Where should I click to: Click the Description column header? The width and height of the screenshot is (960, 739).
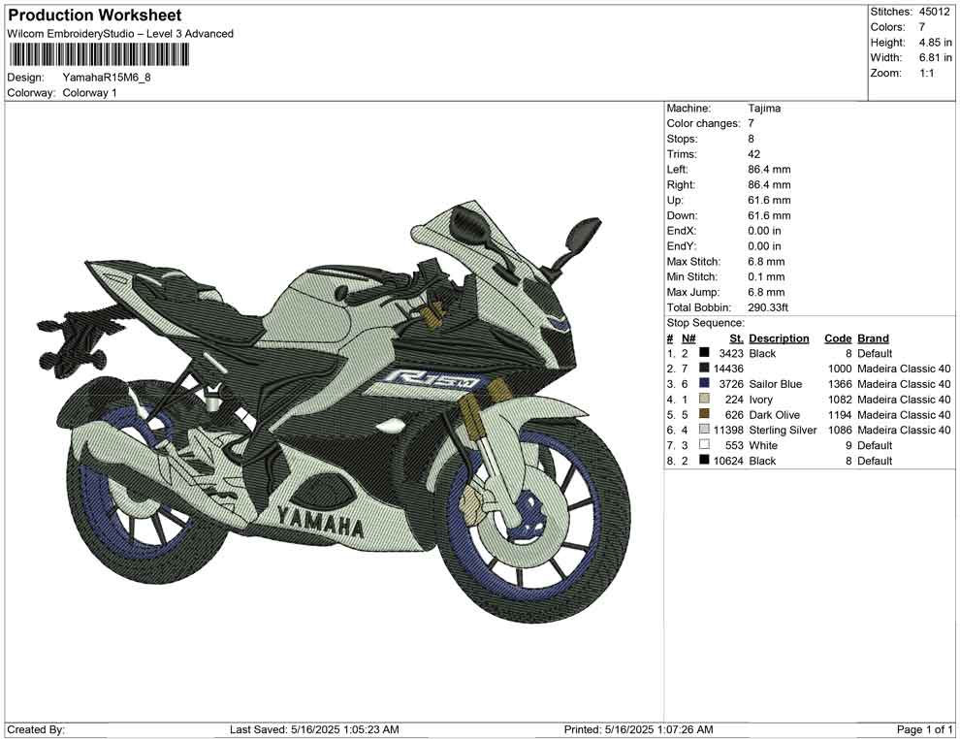point(779,338)
